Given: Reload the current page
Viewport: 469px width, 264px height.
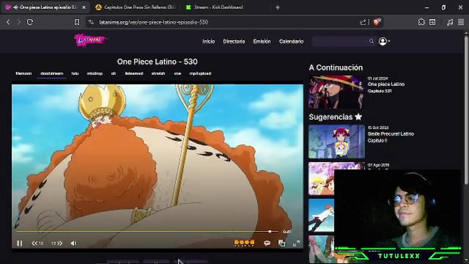Looking at the screenshot, I should tap(30, 22).
